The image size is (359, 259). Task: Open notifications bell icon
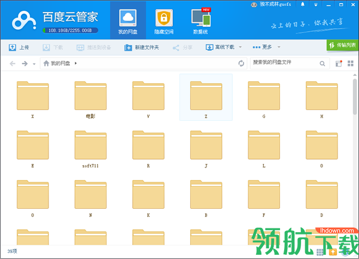click(302, 4)
